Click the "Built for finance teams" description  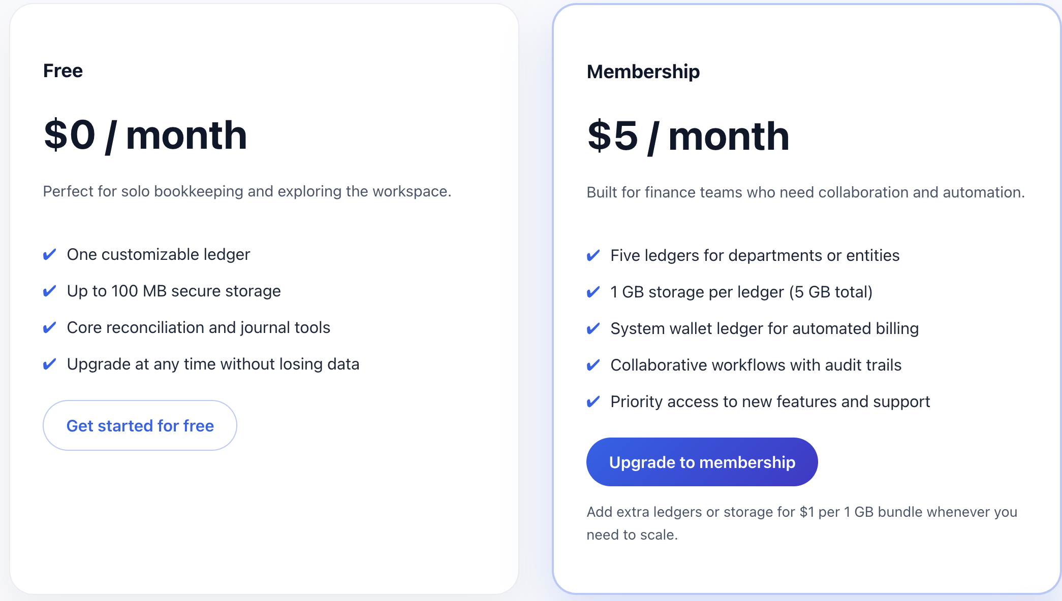[805, 192]
